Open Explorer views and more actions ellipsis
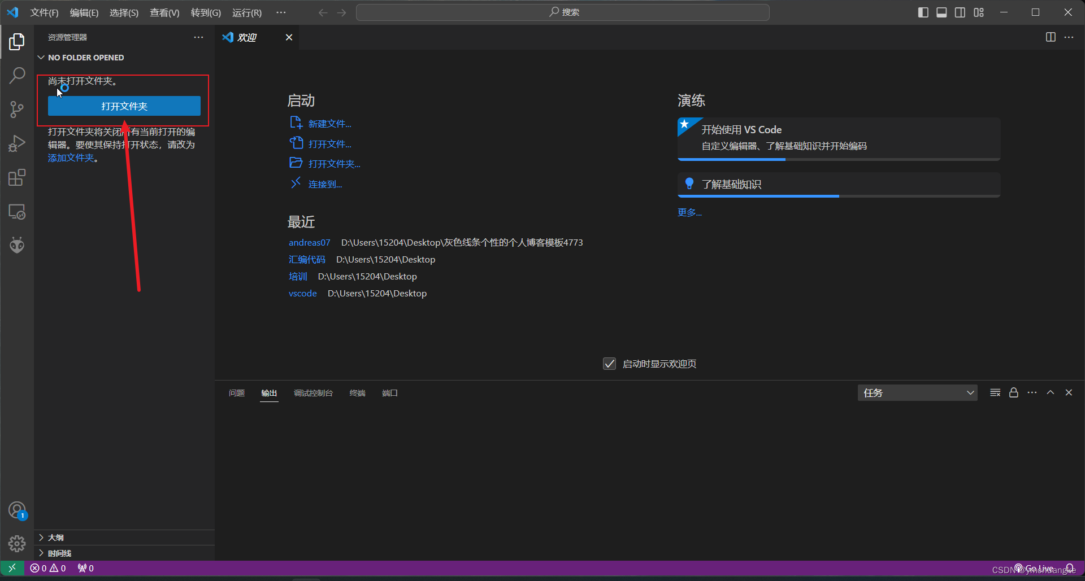Screen dimensions: 1085x581 coord(198,37)
